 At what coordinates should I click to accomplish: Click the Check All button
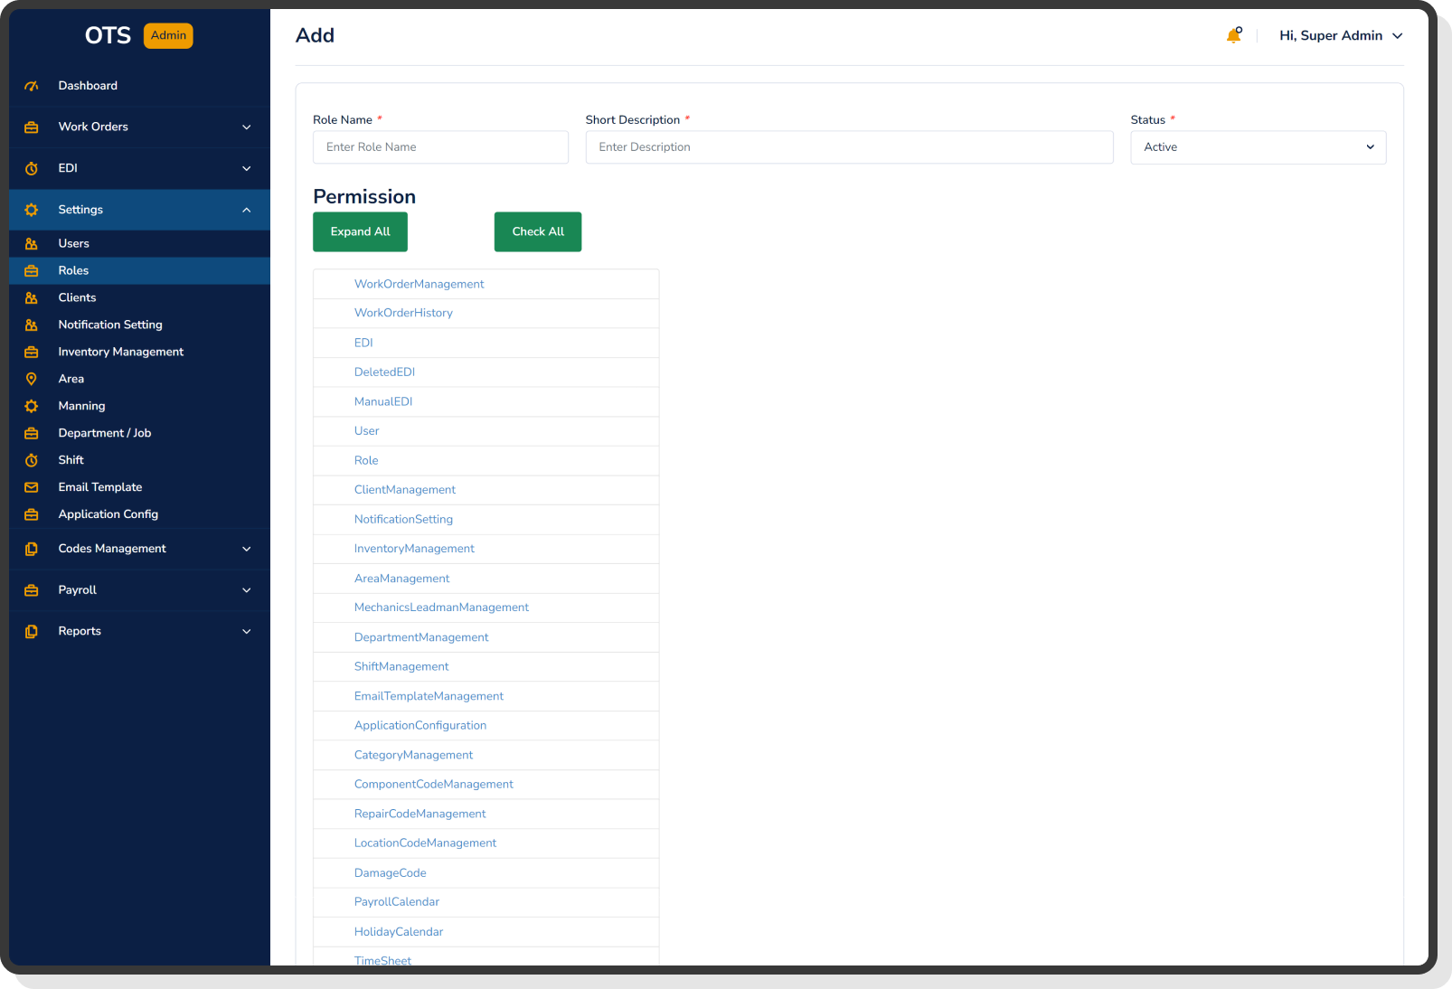click(x=537, y=231)
